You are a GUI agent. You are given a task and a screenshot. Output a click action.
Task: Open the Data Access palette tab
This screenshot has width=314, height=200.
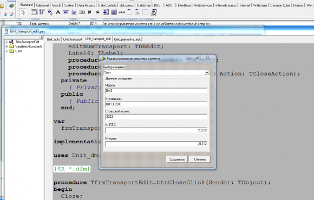[86, 5]
